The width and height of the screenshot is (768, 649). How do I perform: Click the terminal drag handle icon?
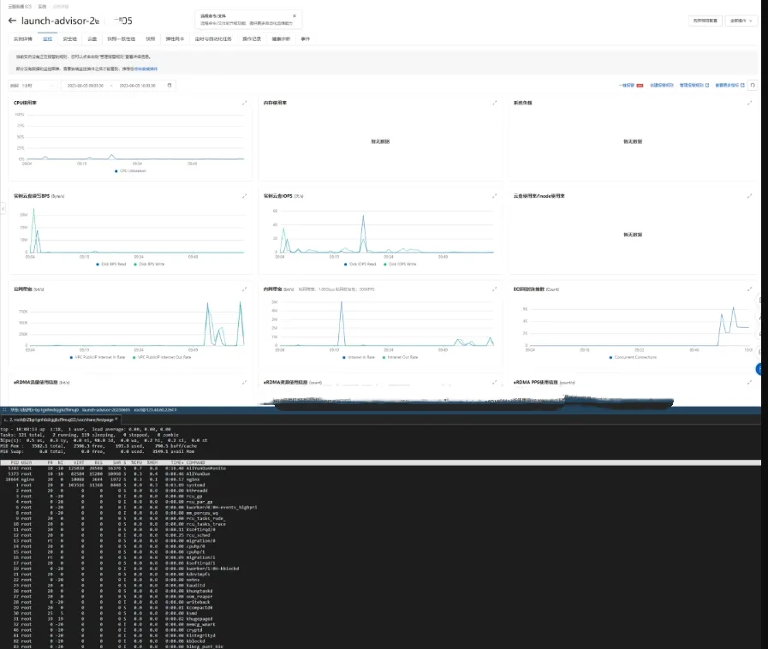(x=4, y=409)
